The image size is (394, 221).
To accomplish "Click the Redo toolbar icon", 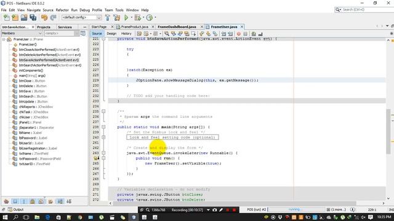I will (x=53, y=18).
